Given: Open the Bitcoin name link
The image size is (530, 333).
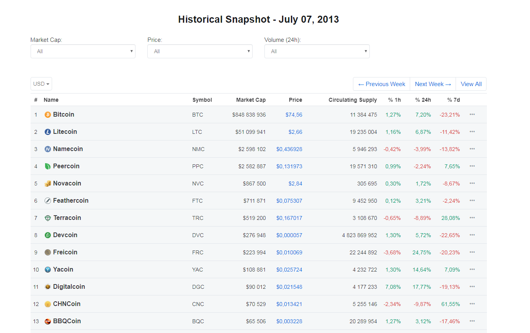Looking at the screenshot, I should (x=63, y=115).
